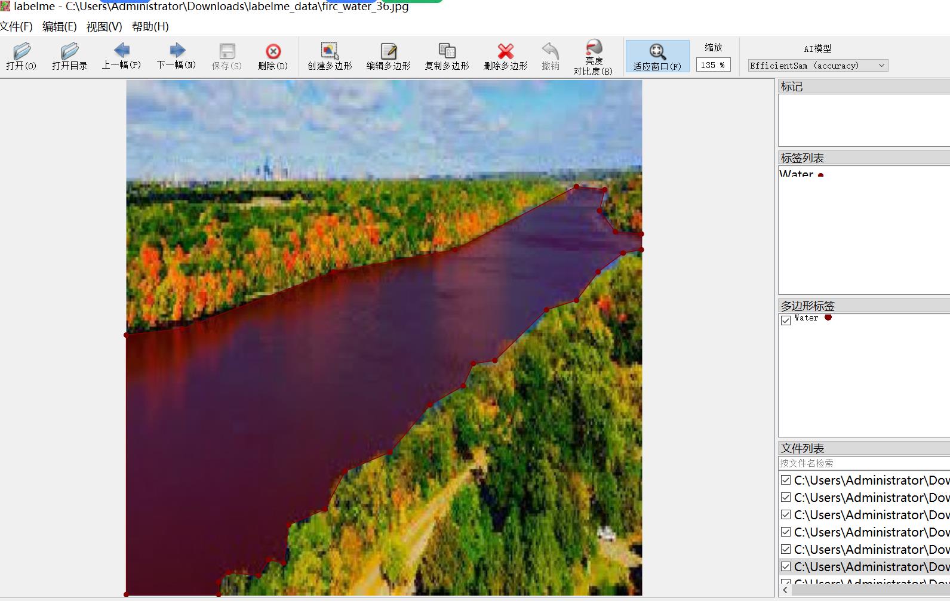
Task: Click the zoom percentage box
Action: (713, 65)
